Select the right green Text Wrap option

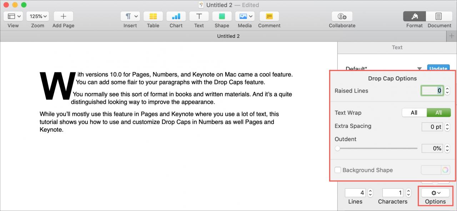coord(439,113)
